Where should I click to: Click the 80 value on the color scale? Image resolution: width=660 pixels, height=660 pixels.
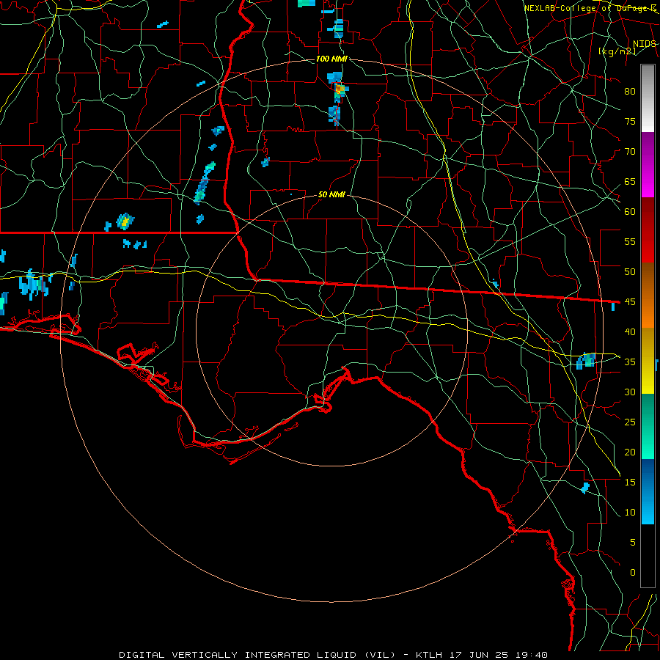(x=630, y=92)
